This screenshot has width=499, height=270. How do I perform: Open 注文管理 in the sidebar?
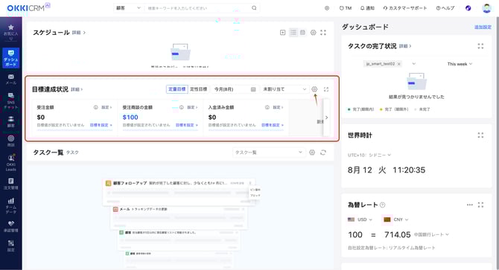pos(11,184)
